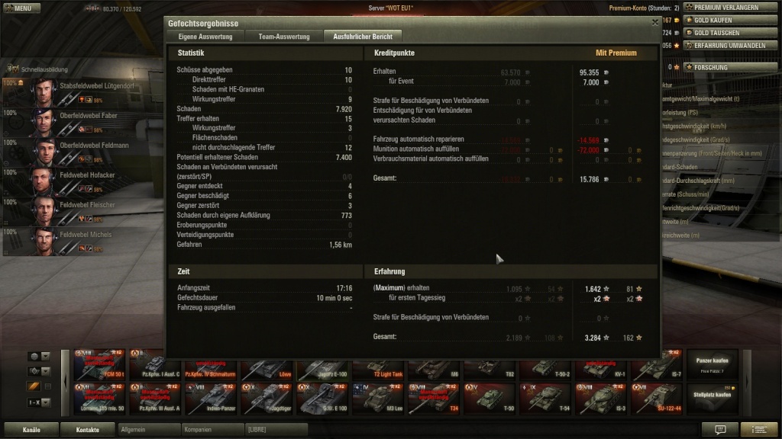Click the left carousel scroll arrow
The height and width of the screenshot is (439, 782).
[x=66, y=382]
